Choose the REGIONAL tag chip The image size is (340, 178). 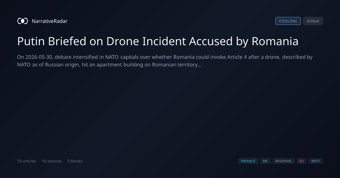[x=284, y=161]
